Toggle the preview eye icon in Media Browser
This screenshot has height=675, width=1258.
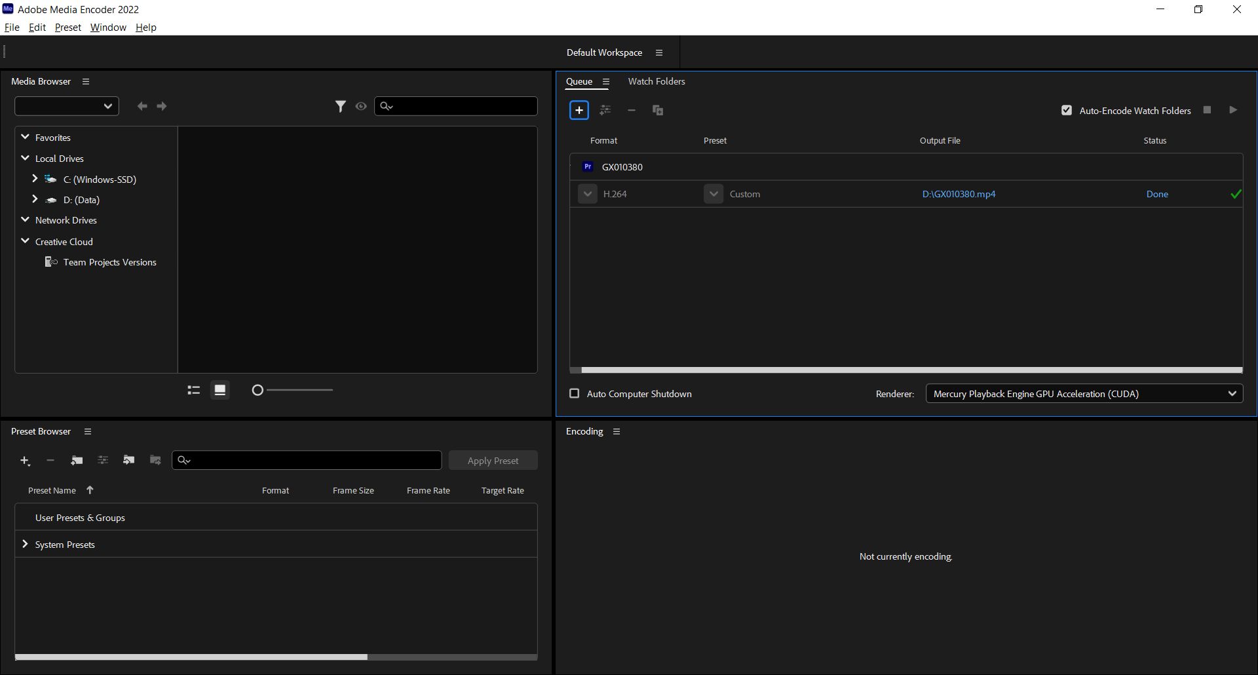coord(361,106)
